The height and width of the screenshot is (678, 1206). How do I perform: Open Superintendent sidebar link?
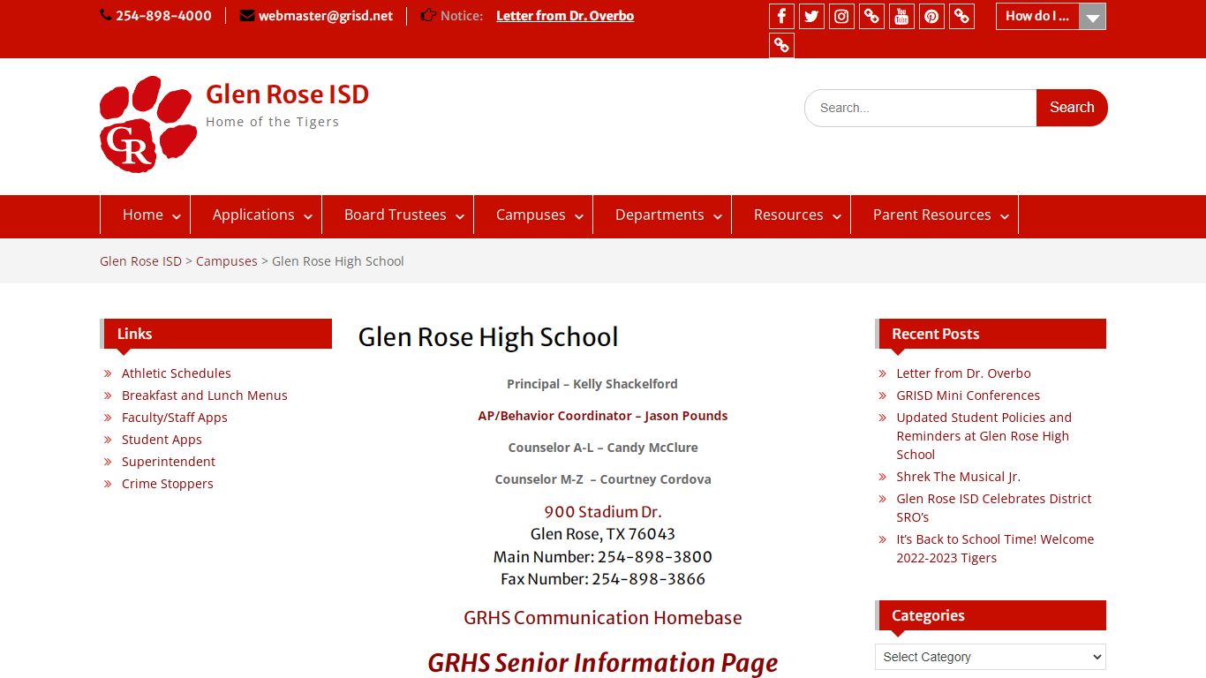(169, 462)
